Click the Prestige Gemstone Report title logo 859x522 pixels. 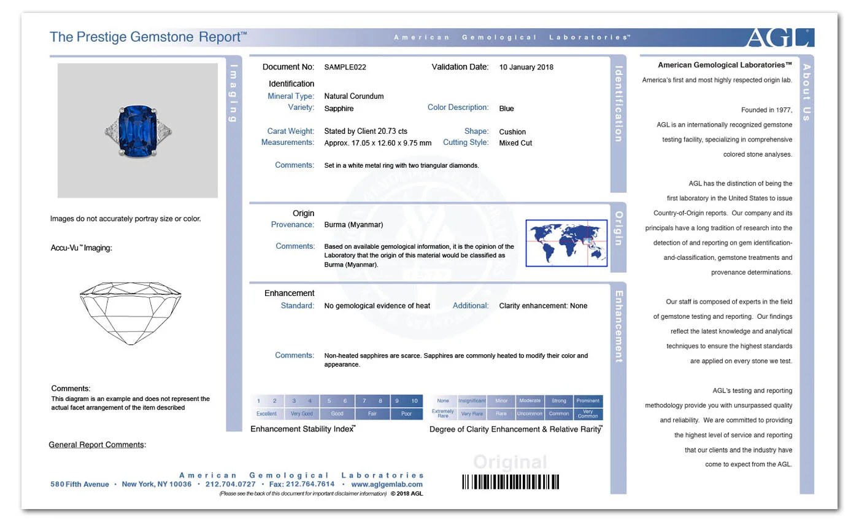(x=147, y=37)
